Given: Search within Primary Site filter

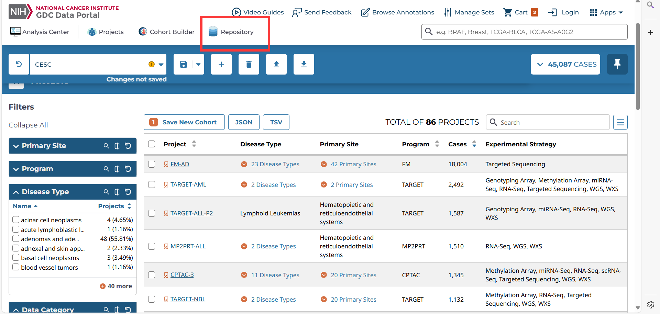Looking at the screenshot, I should click(106, 146).
